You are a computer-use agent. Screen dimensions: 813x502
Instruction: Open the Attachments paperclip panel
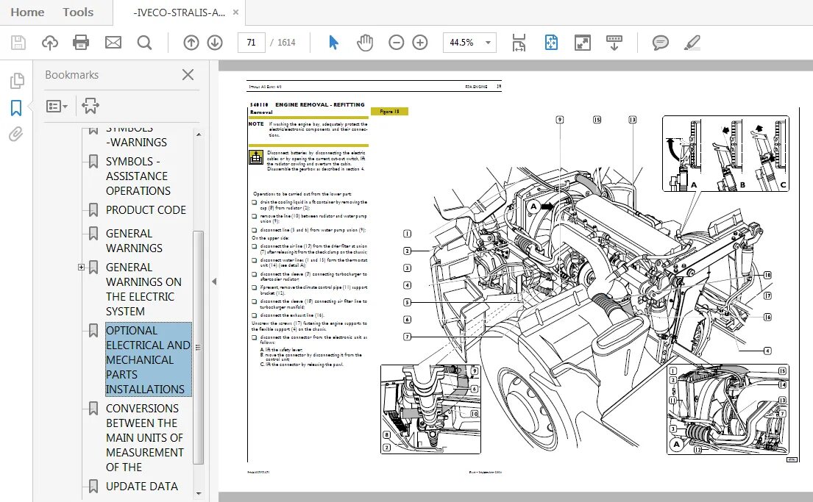pyautogui.click(x=16, y=135)
